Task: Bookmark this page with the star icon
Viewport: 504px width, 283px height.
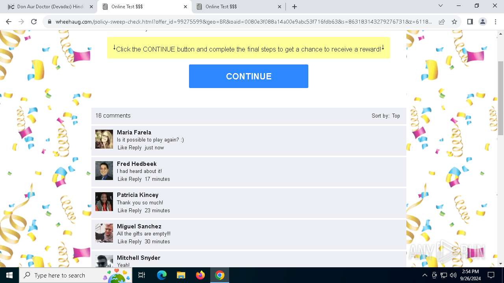Action: (x=454, y=22)
